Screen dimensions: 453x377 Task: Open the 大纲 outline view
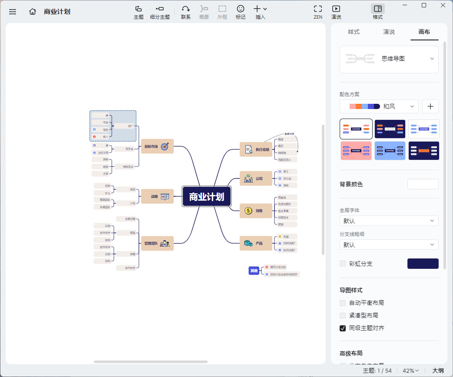pyautogui.click(x=438, y=370)
